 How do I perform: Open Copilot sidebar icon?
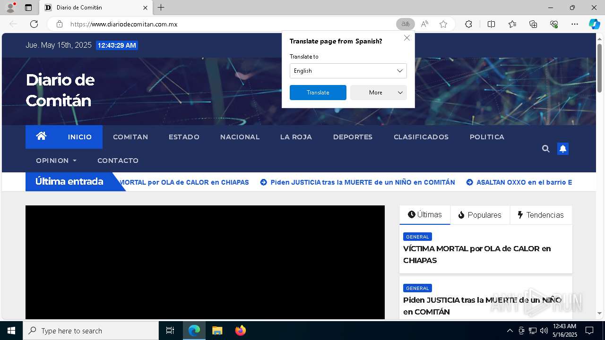[594, 24]
